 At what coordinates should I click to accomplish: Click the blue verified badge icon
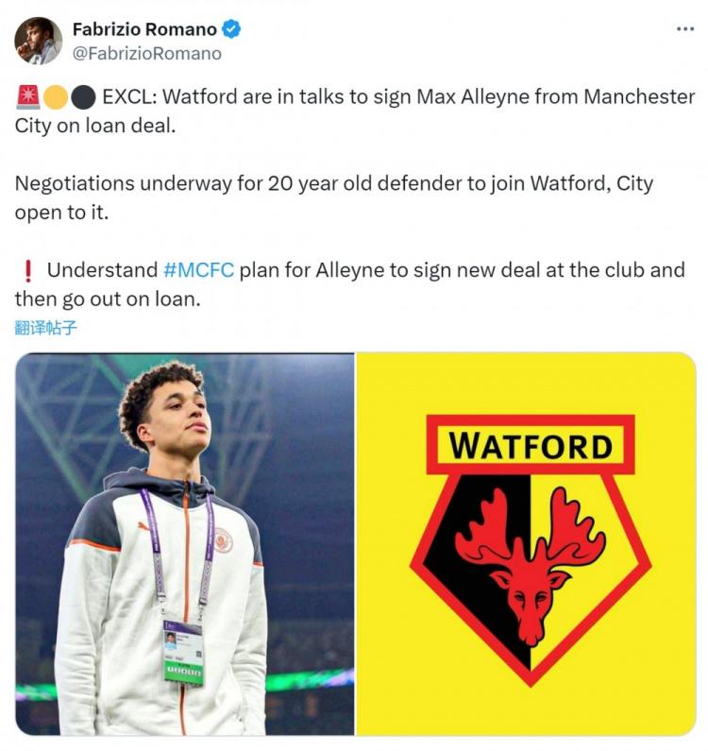click(231, 29)
